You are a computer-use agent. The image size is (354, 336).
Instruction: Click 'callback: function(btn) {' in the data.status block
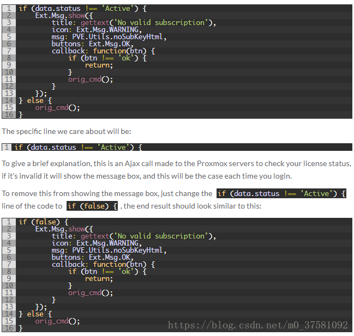tap(103, 51)
